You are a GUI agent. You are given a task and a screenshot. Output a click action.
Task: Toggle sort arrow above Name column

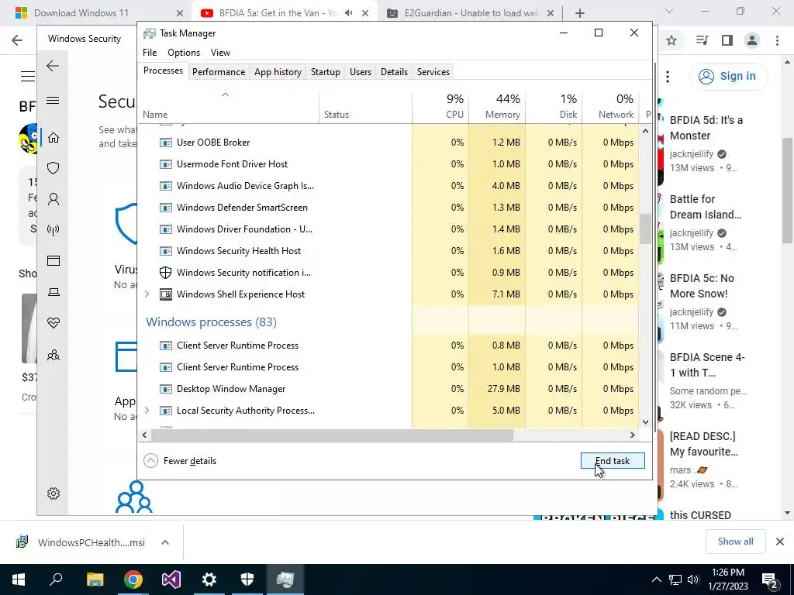tap(226, 95)
